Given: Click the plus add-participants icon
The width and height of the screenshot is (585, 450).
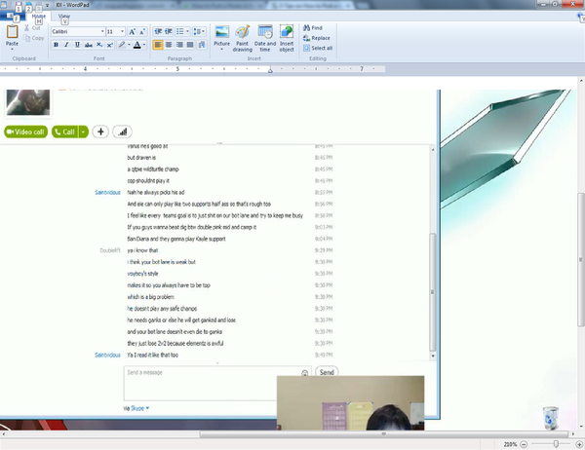Looking at the screenshot, I should point(100,131).
